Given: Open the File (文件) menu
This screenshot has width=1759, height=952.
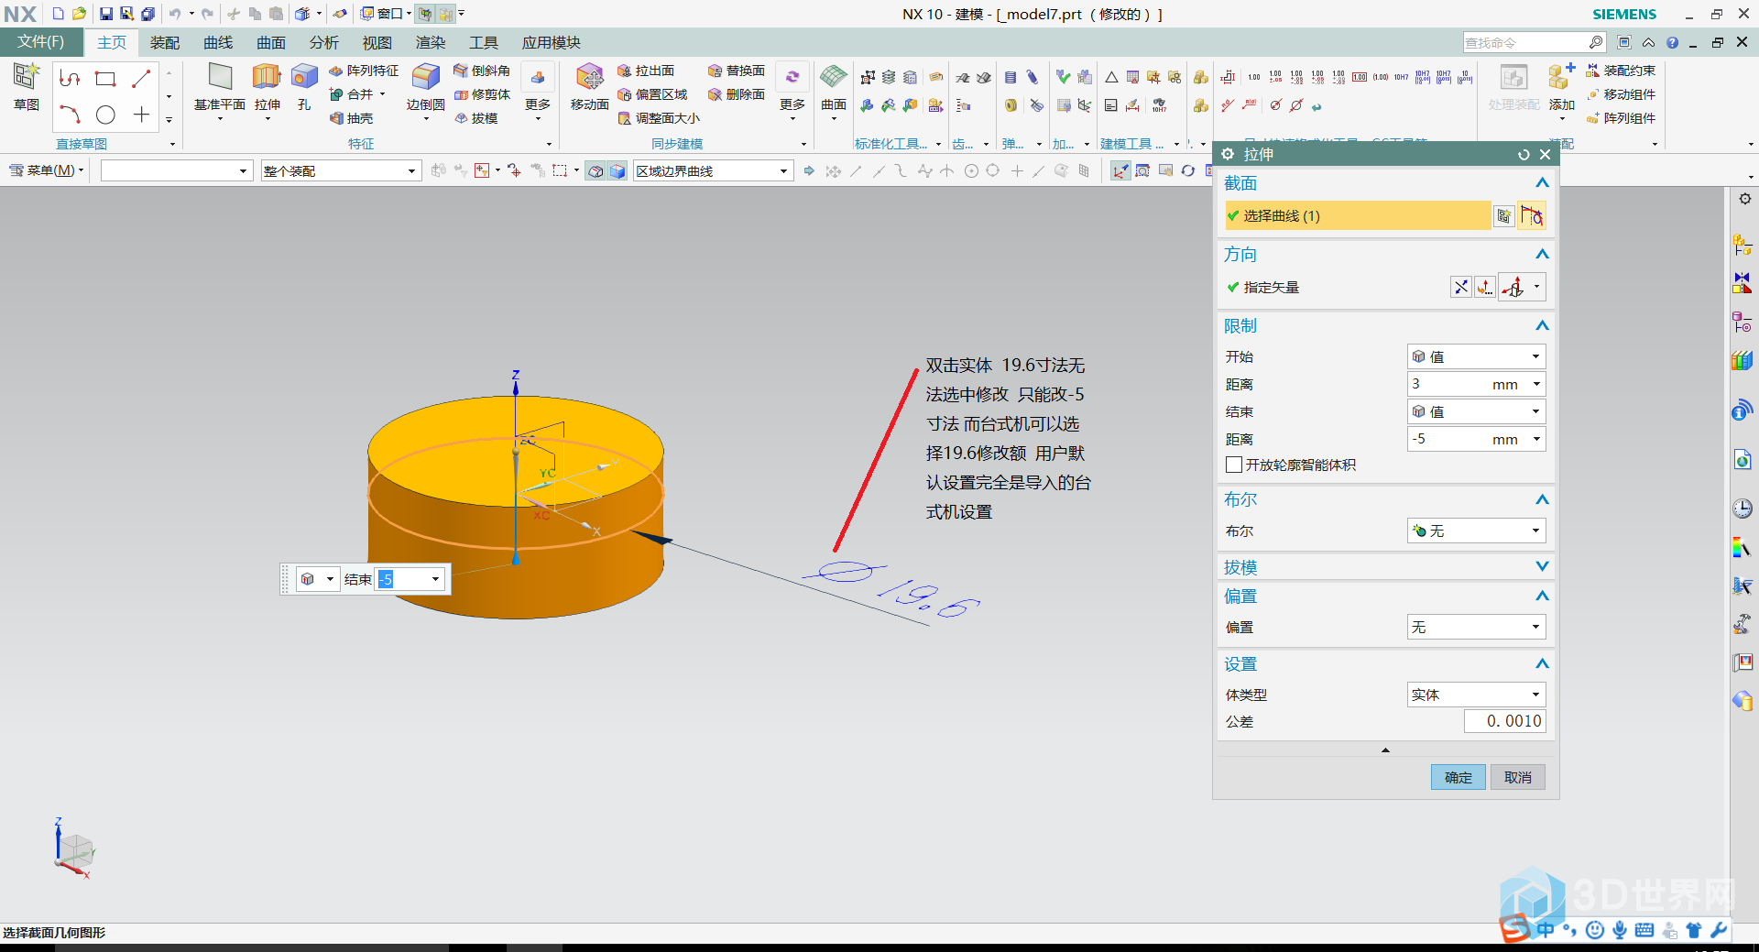Looking at the screenshot, I should [41, 42].
